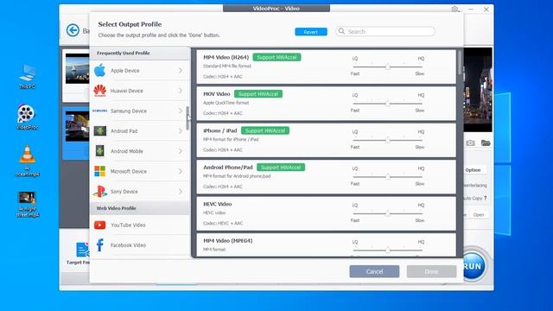Click the iPhone / iPad quality slider
This screenshot has width=553, height=311.
coord(388,140)
